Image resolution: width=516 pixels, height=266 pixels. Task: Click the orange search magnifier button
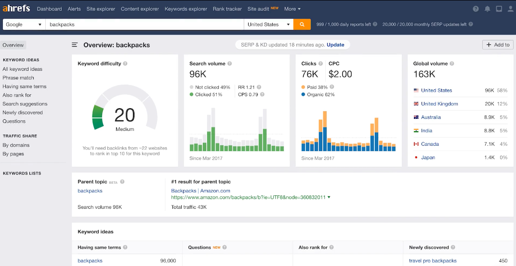[x=302, y=25]
